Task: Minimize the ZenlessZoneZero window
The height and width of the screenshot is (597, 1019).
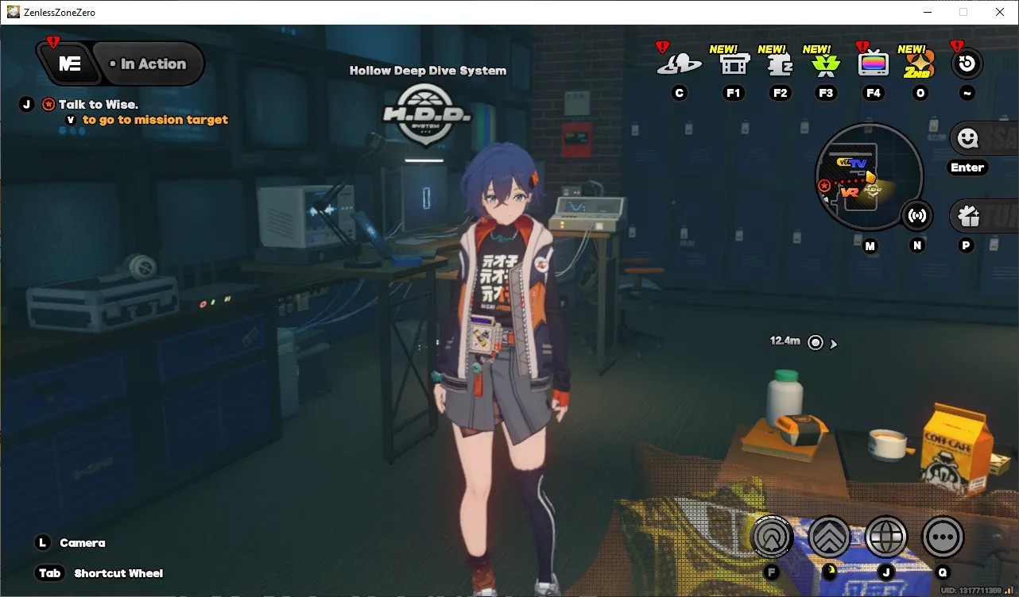Action: [x=927, y=12]
